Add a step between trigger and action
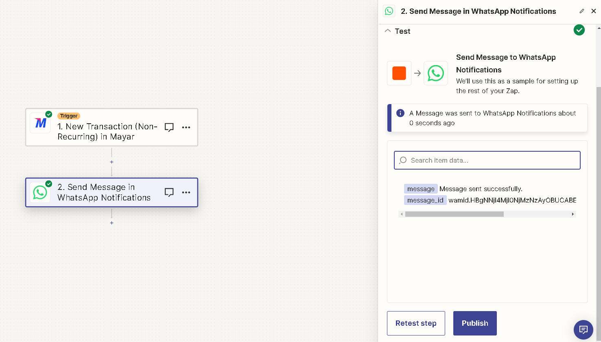 point(111,162)
